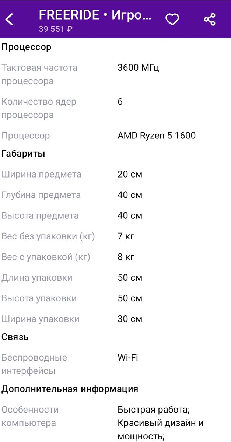The width and height of the screenshot is (231, 442).
Task: Select the back chevron in the header
Action: click(x=9, y=19)
